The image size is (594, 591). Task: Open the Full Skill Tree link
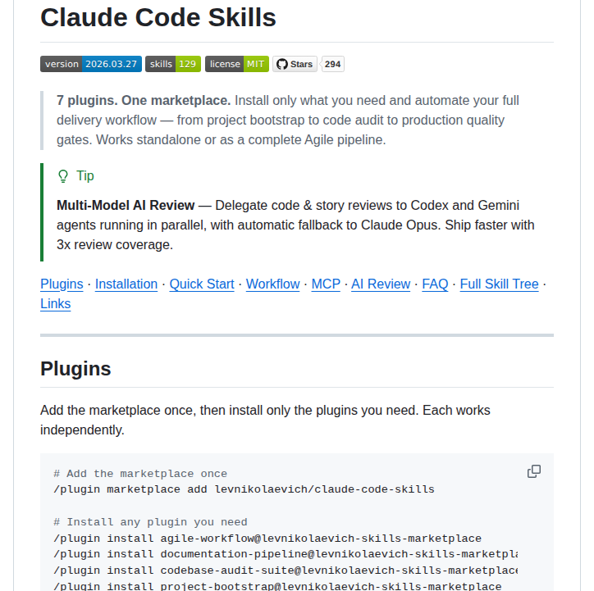500,284
